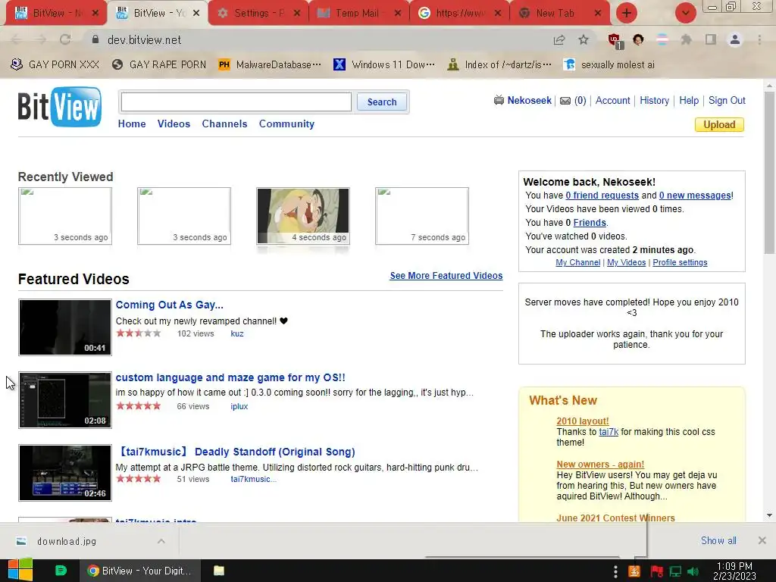Click the BitView logo
Image resolution: width=776 pixels, height=582 pixels.
59,107
